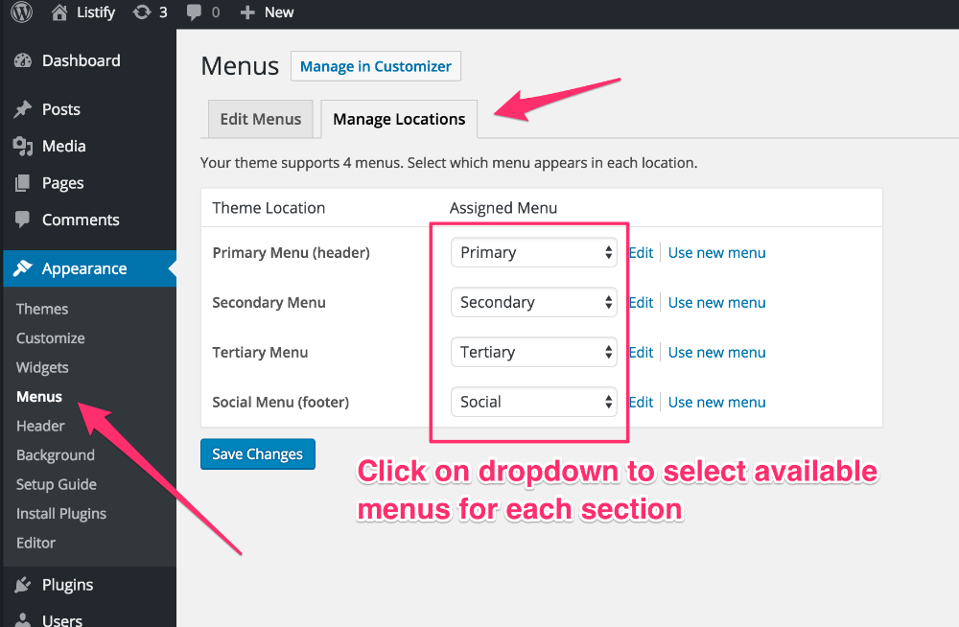The width and height of the screenshot is (959, 627).
Task: Select Menus submenu item
Action: click(x=39, y=397)
